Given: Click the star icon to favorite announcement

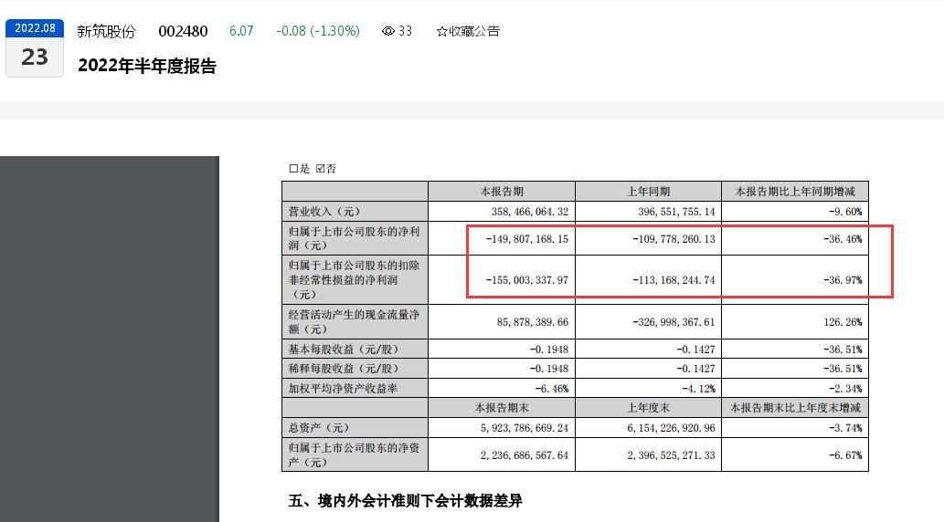Looking at the screenshot, I should coord(442,31).
